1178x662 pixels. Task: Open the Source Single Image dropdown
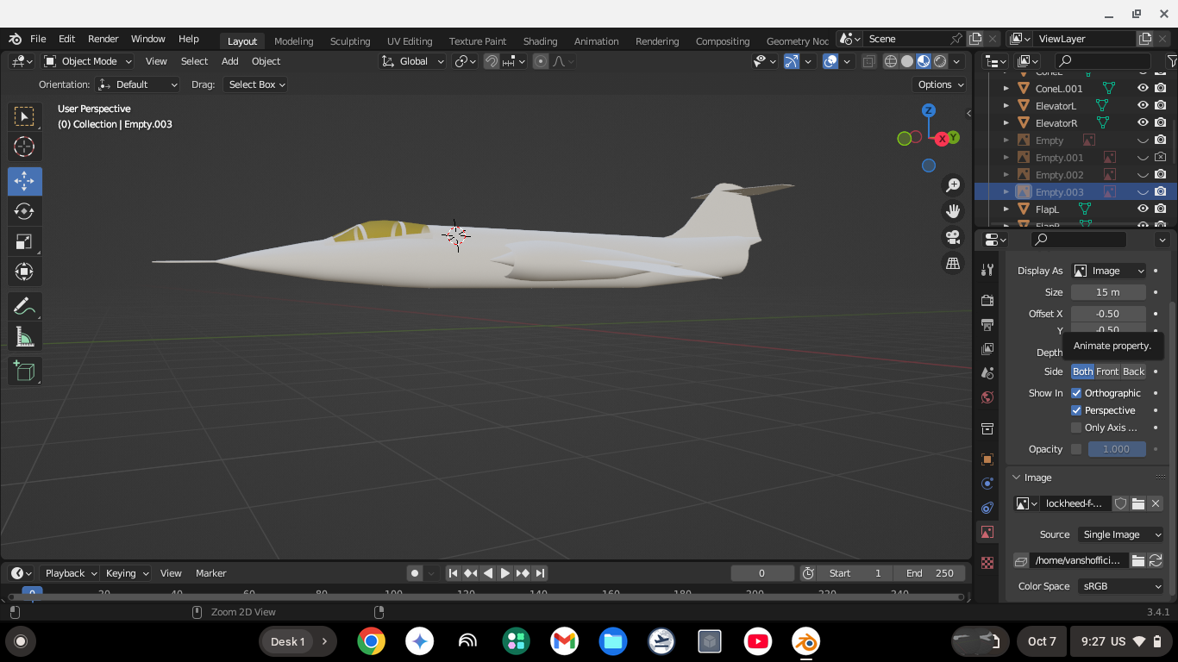click(x=1121, y=534)
